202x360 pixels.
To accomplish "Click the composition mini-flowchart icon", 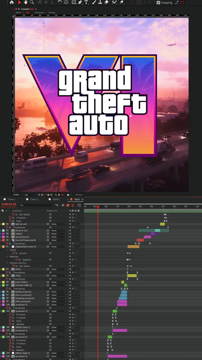I will point(56,205).
